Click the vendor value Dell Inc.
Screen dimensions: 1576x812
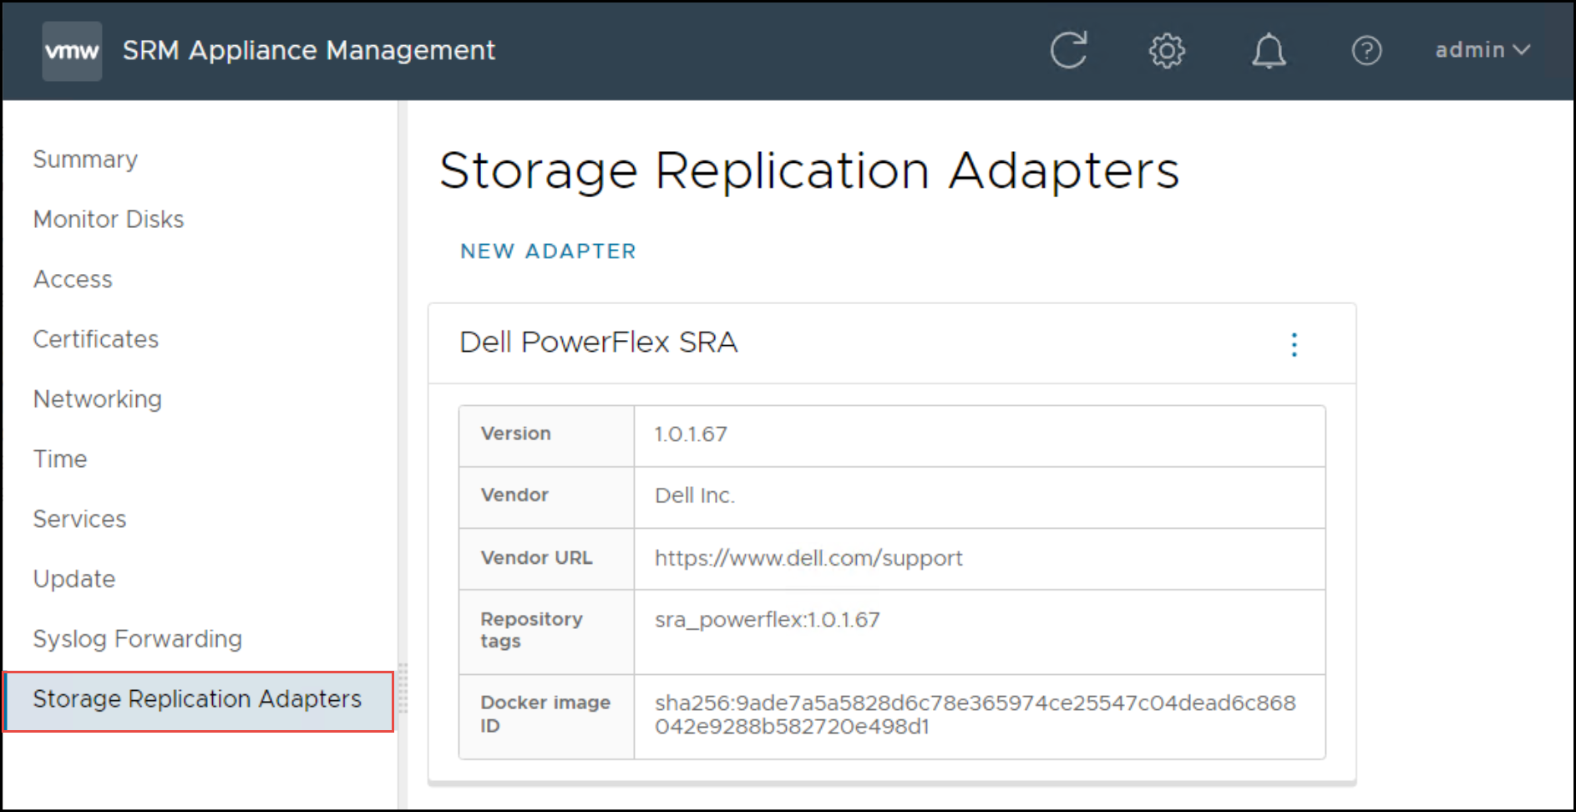tap(695, 495)
